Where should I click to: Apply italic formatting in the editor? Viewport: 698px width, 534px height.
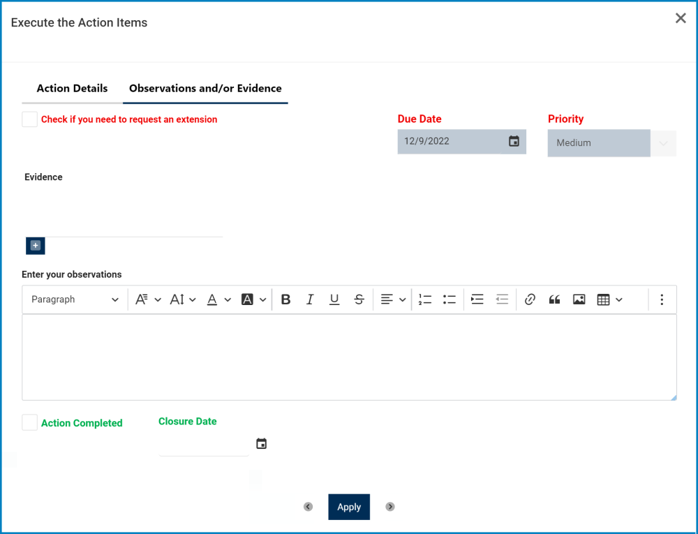310,299
